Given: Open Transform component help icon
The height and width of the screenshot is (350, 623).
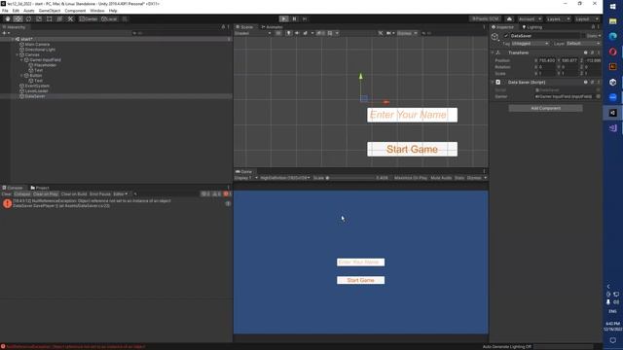Looking at the screenshot, I should (x=585, y=52).
